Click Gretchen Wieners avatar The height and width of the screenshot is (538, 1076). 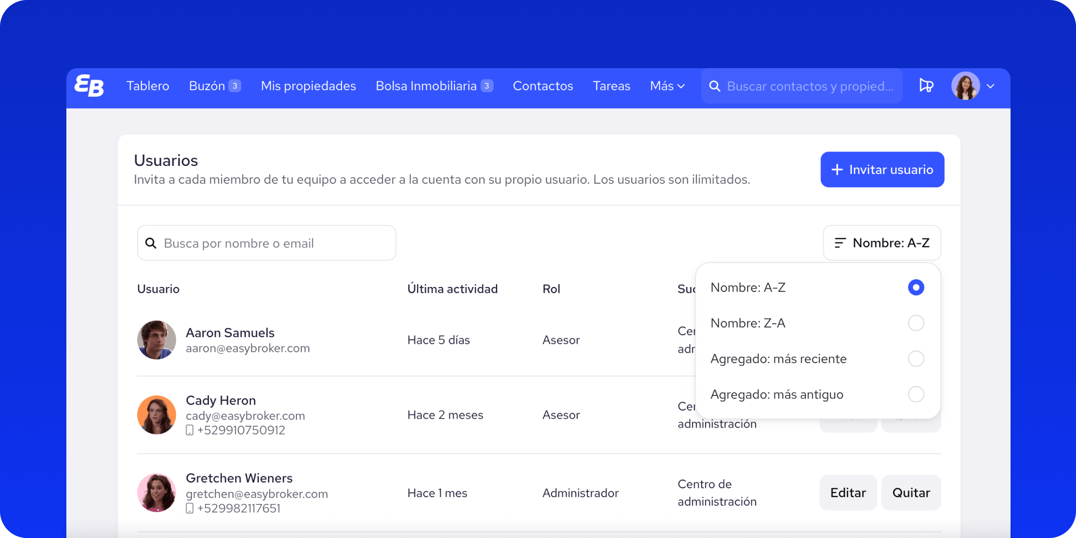click(x=156, y=493)
